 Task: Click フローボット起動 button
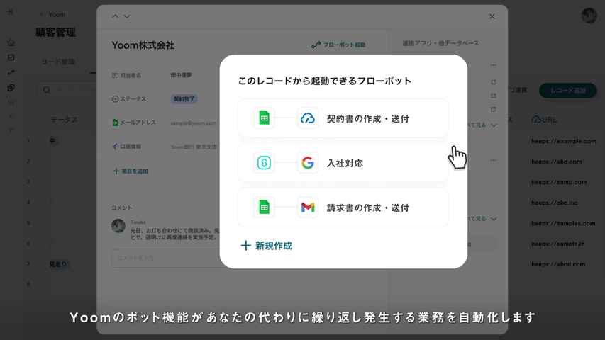(338, 45)
